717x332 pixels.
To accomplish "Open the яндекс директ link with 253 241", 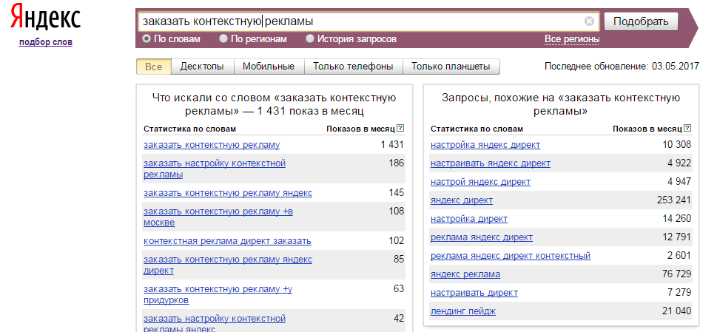I will 462,200.
